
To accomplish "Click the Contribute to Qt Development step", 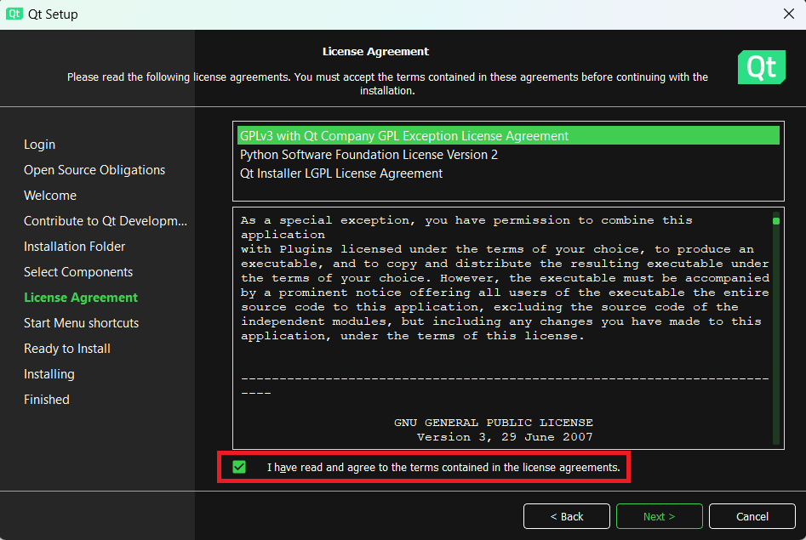I will [x=106, y=221].
